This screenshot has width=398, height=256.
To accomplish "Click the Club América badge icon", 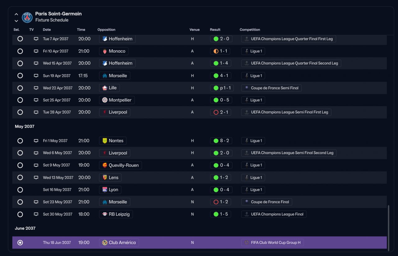I will (105, 243).
